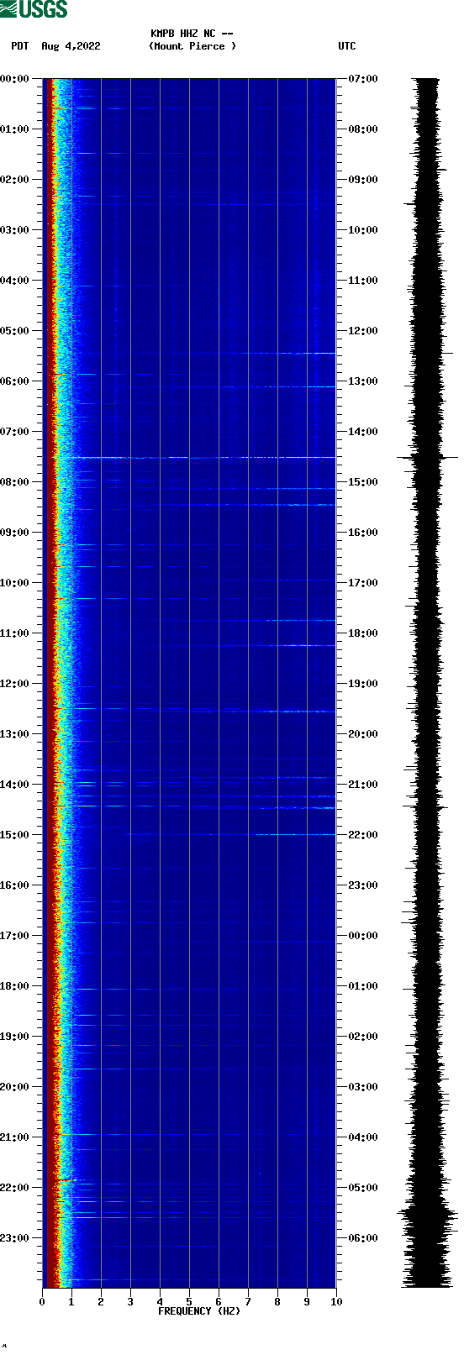The height and width of the screenshot is (1355, 464).
Task: Click the 01:00 PDT time label
Action: [15, 129]
